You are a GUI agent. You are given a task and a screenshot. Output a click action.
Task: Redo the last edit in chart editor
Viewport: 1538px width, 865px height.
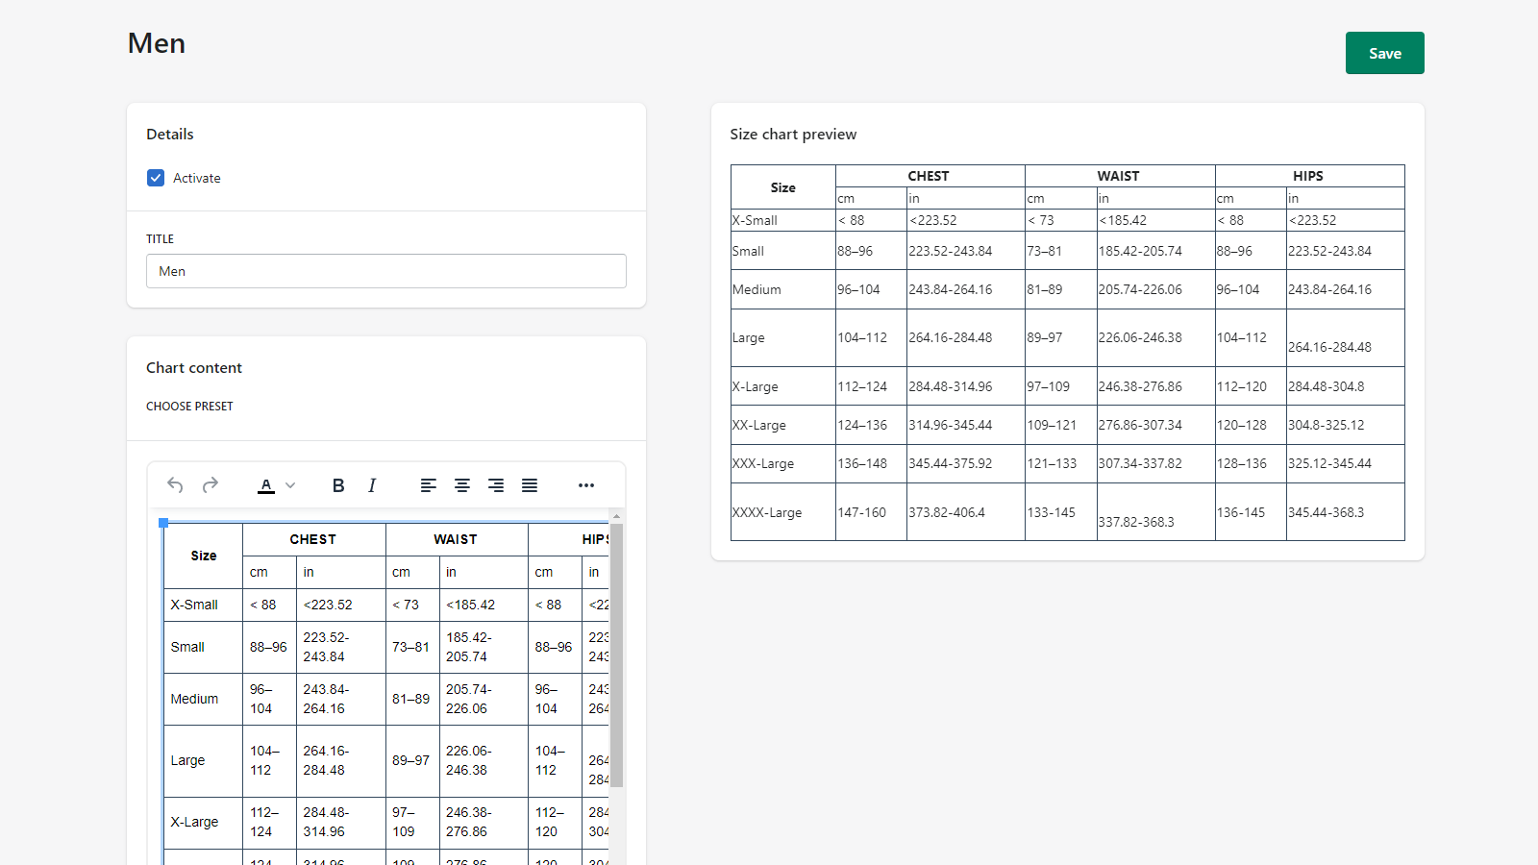(x=211, y=485)
